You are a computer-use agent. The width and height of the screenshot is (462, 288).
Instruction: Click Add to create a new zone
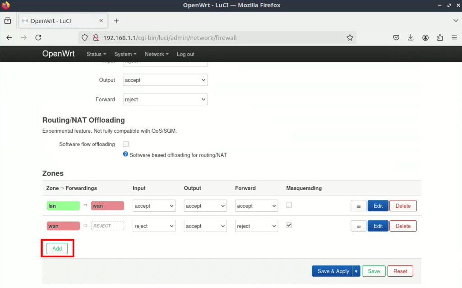pos(57,248)
